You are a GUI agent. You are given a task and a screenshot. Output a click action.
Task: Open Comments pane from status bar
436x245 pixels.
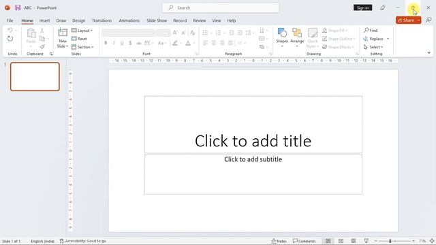(x=305, y=241)
